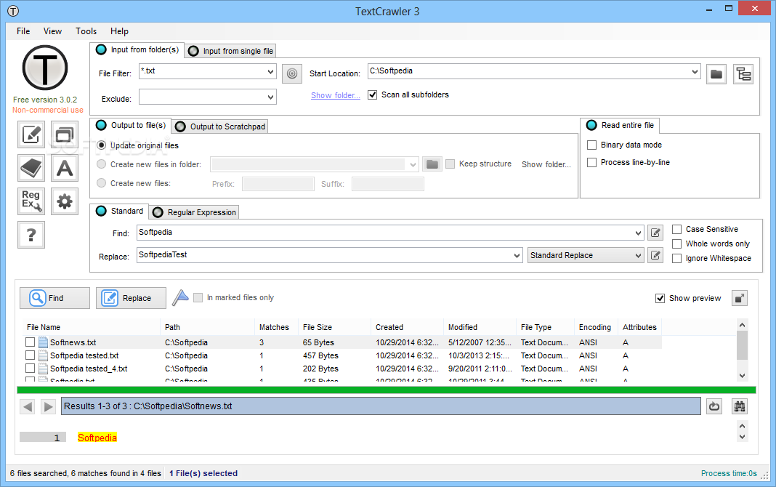Click the title bar app icon
Viewport: 776px width, 487px height.
coord(13,11)
